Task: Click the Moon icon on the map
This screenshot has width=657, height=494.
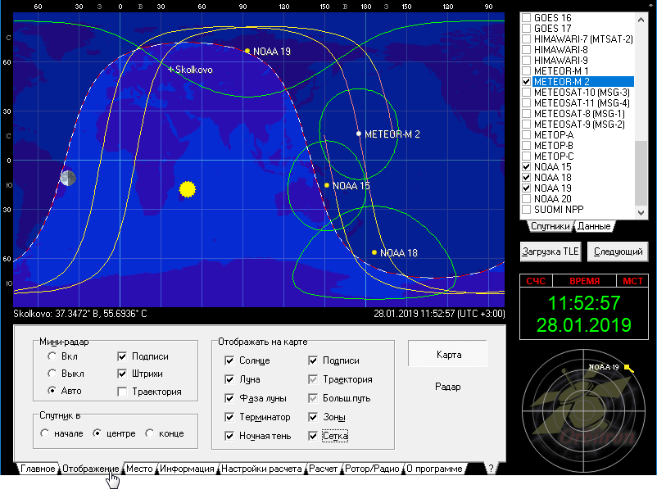Action: click(67, 178)
